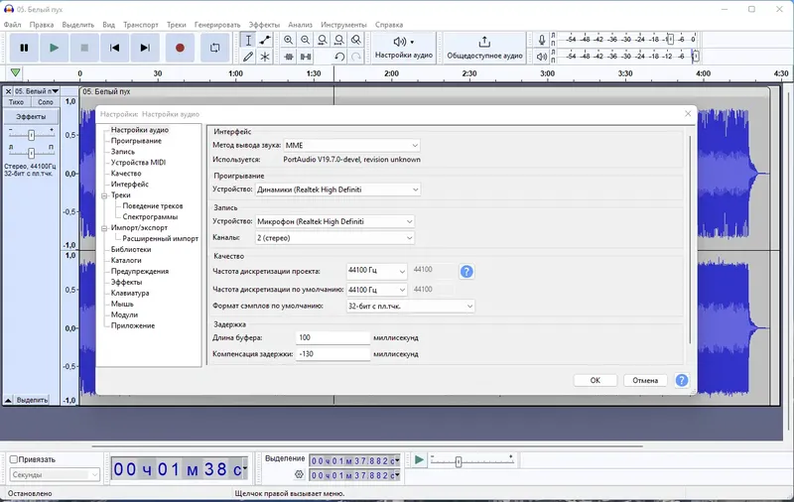This screenshot has width=794, height=502.
Task: Open the Транспорт menu
Action: tap(141, 24)
